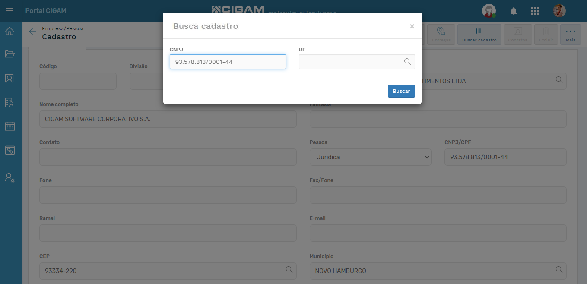Expand the Pessoa dropdown showing Jurídica

pos(370,157)
